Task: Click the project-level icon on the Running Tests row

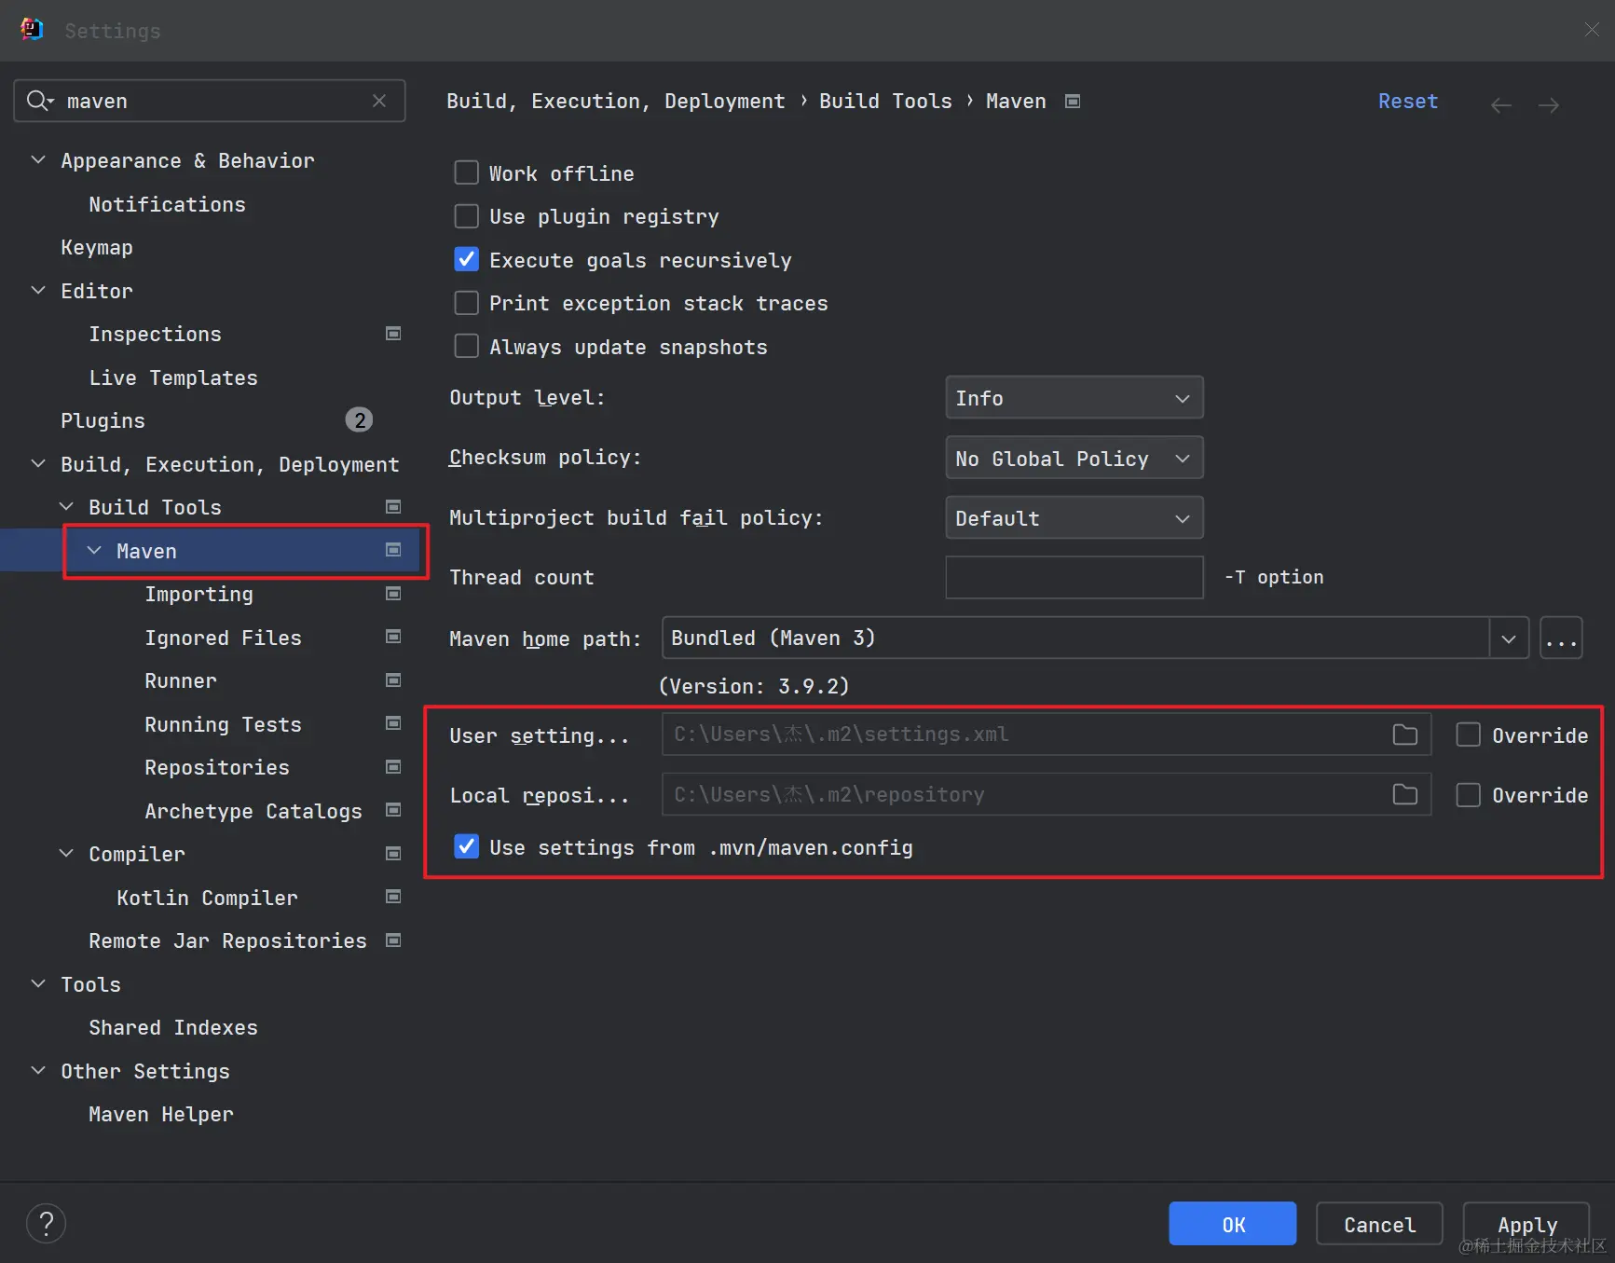Action: [393, 723]
